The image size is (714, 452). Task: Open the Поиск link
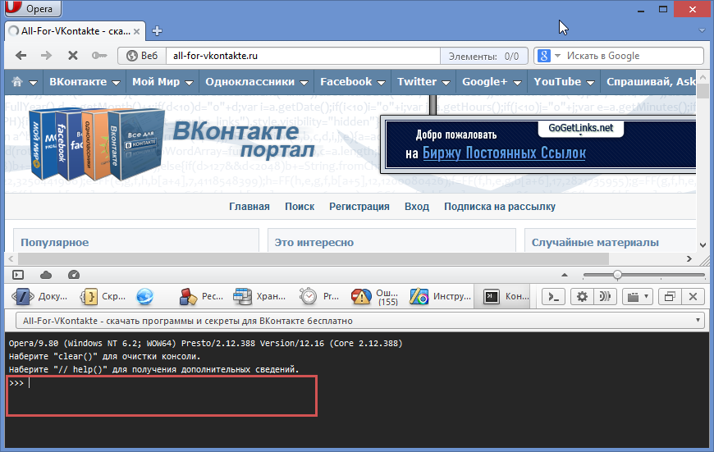tap(300, 207)
